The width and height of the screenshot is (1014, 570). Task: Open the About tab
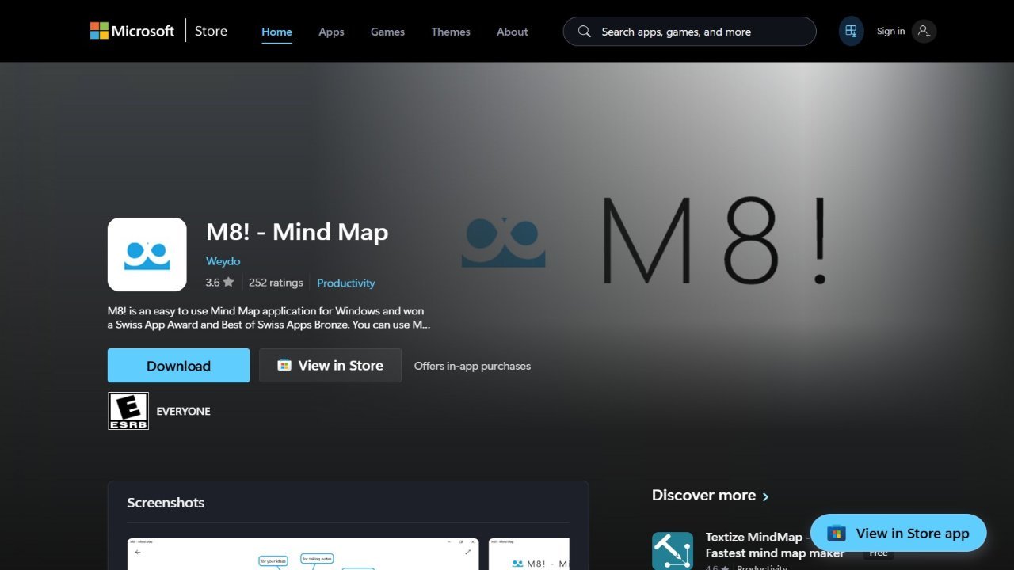pyautogui.click(x=513, y=32)
